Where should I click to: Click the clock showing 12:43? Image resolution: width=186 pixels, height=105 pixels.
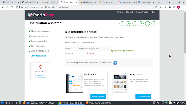click(x=183, y=103)
